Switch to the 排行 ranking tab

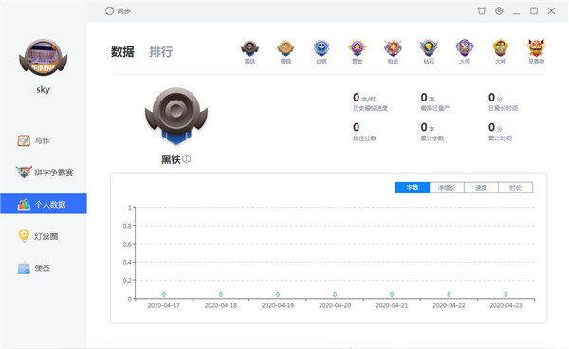pyautogui.click(x=161, y=51)
